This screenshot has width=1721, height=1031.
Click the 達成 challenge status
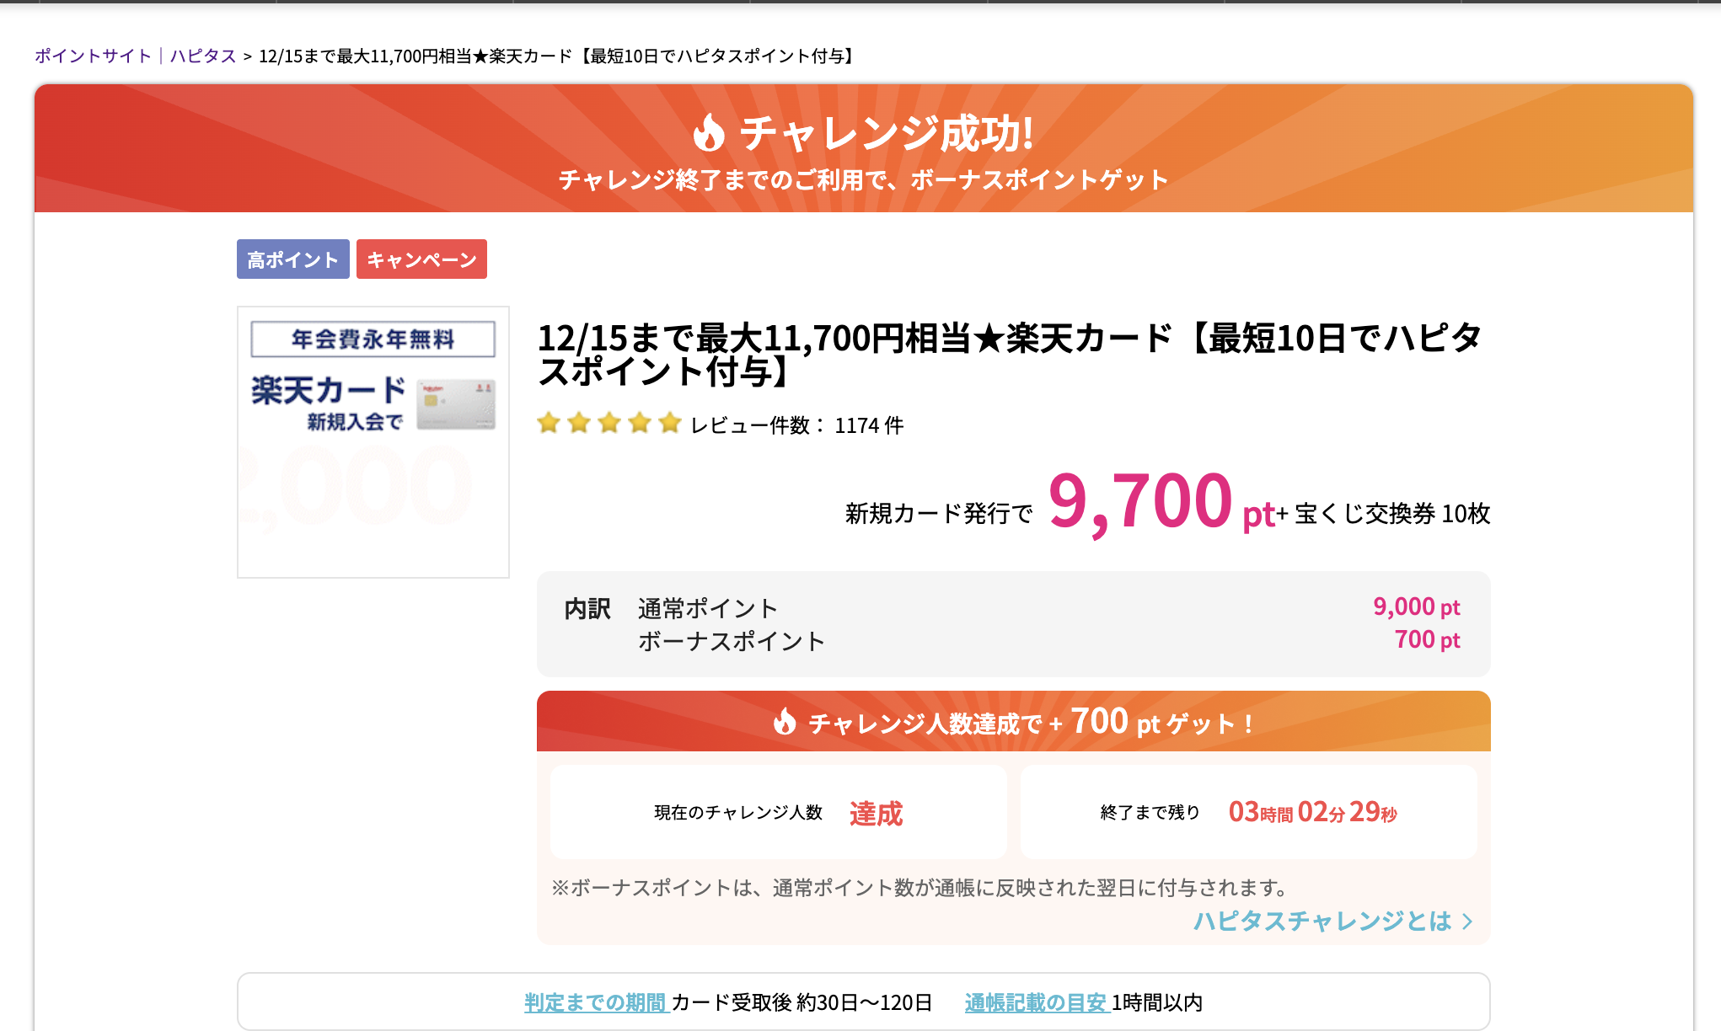[876, 814]
